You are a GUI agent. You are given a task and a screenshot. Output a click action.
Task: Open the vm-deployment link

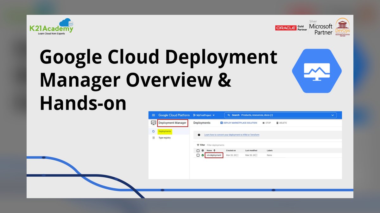pyautogui.click(x=214, y=155)
